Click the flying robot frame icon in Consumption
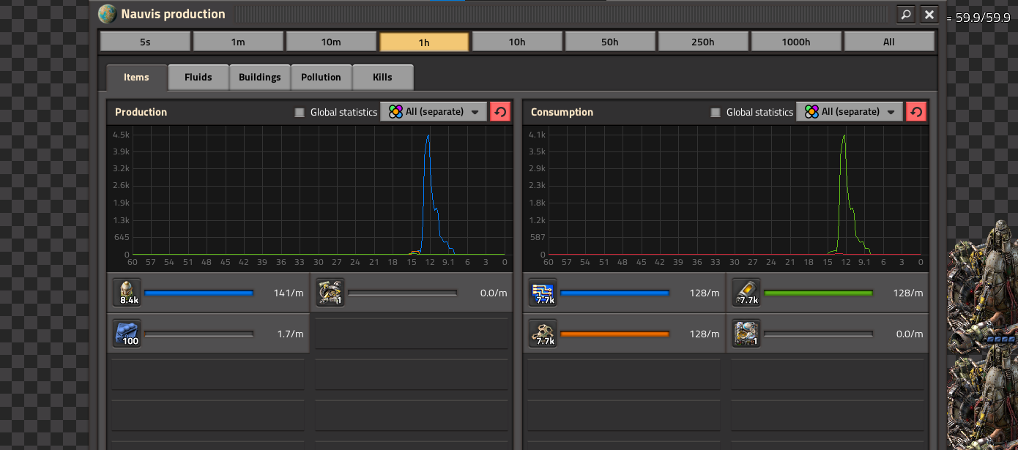Screen dimensions: 1018x450 (543, 334)
